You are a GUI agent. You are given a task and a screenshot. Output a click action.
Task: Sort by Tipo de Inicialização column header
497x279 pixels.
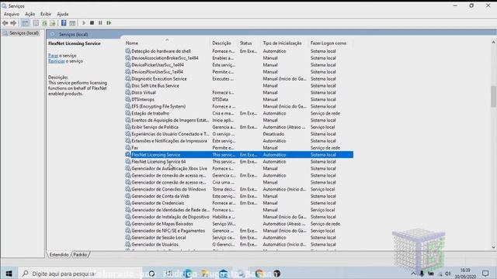pyautogui.click(x=285, y=43)
